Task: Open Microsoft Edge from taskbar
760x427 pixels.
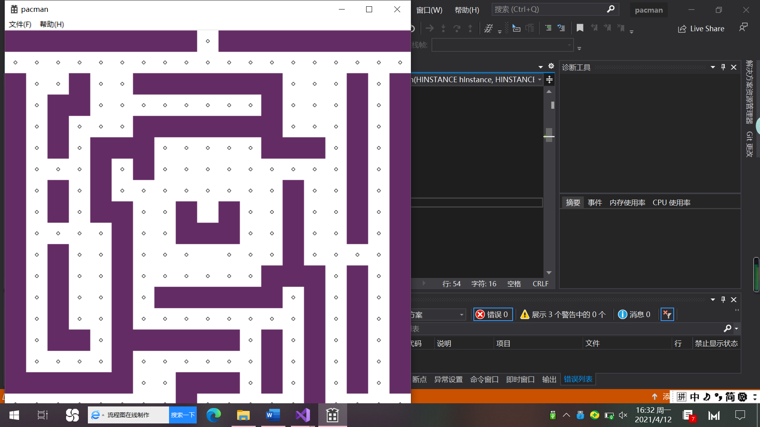Action: 214,415
